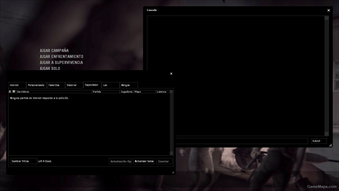The width and height of the screenshot is (339, 191).
Task: Open the Historial tab
Action: pyautogui.click(x=74, y=85)
